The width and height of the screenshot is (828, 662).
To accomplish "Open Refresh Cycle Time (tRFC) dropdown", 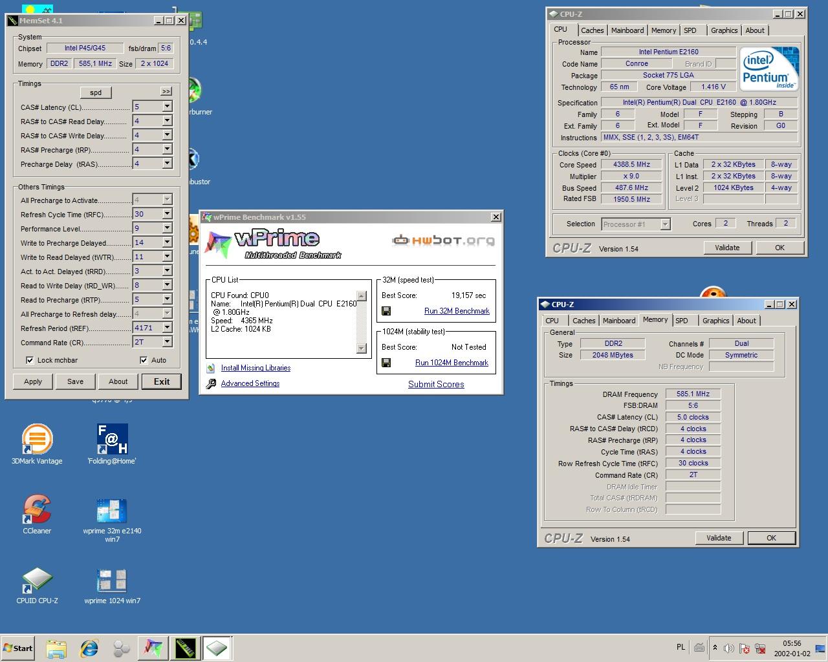I will (x=167, y=214).
